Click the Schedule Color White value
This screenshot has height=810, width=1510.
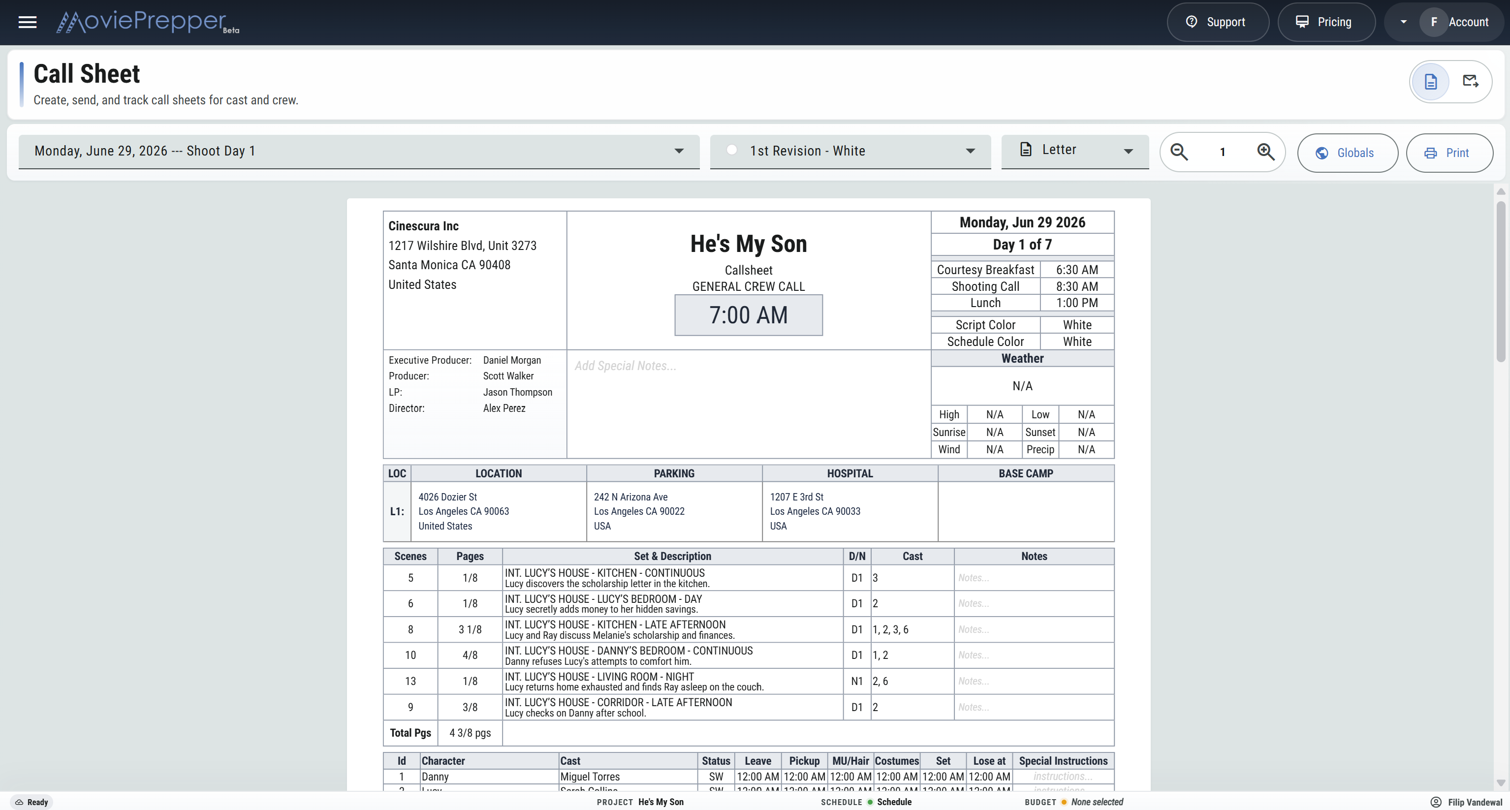coord(1077,342)
